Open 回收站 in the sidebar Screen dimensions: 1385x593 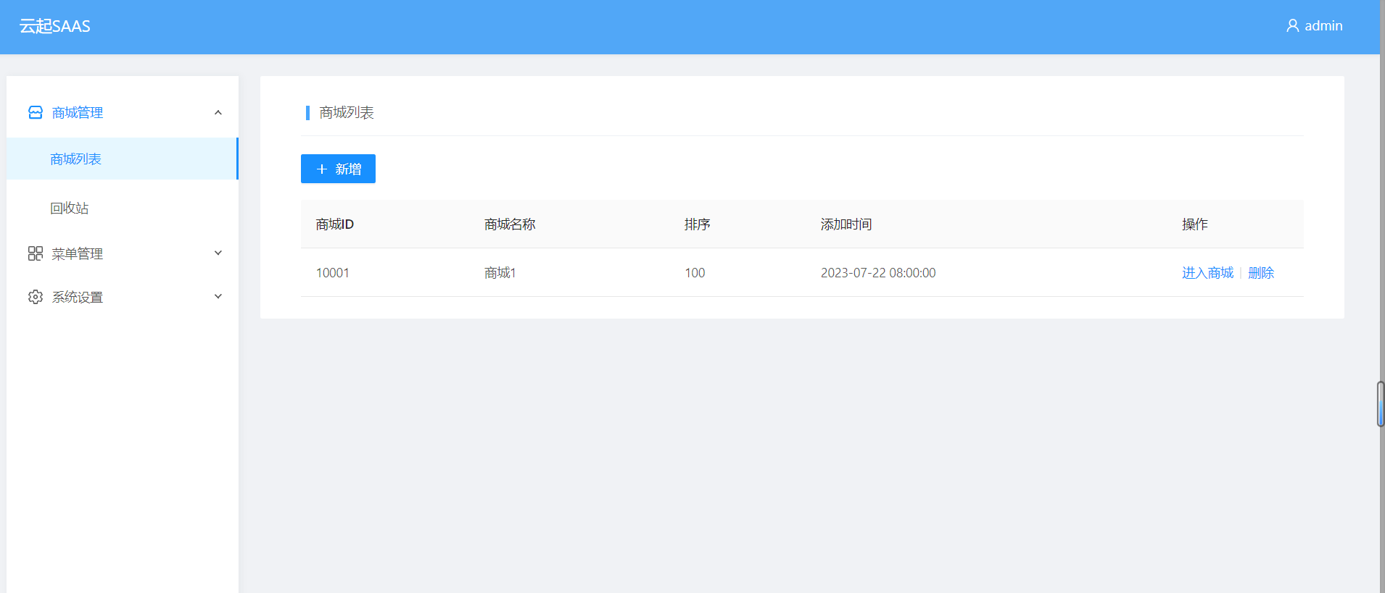tap(70, 208)
